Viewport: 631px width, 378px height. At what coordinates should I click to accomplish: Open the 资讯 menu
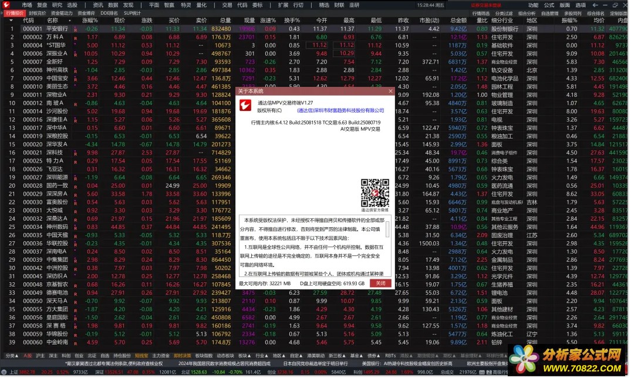(98, 5)
